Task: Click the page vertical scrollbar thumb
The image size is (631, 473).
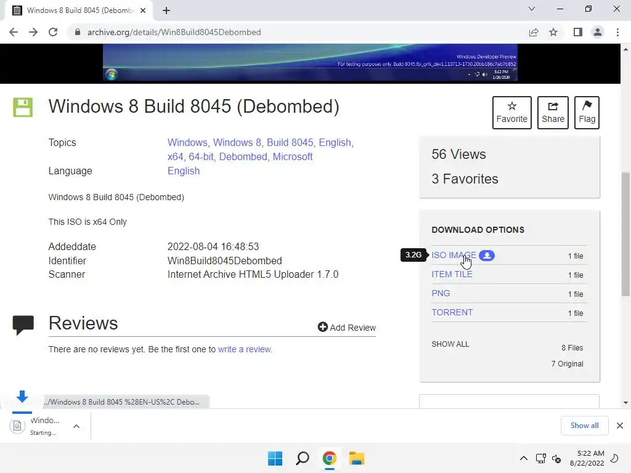Action: (x=625, y=235)
